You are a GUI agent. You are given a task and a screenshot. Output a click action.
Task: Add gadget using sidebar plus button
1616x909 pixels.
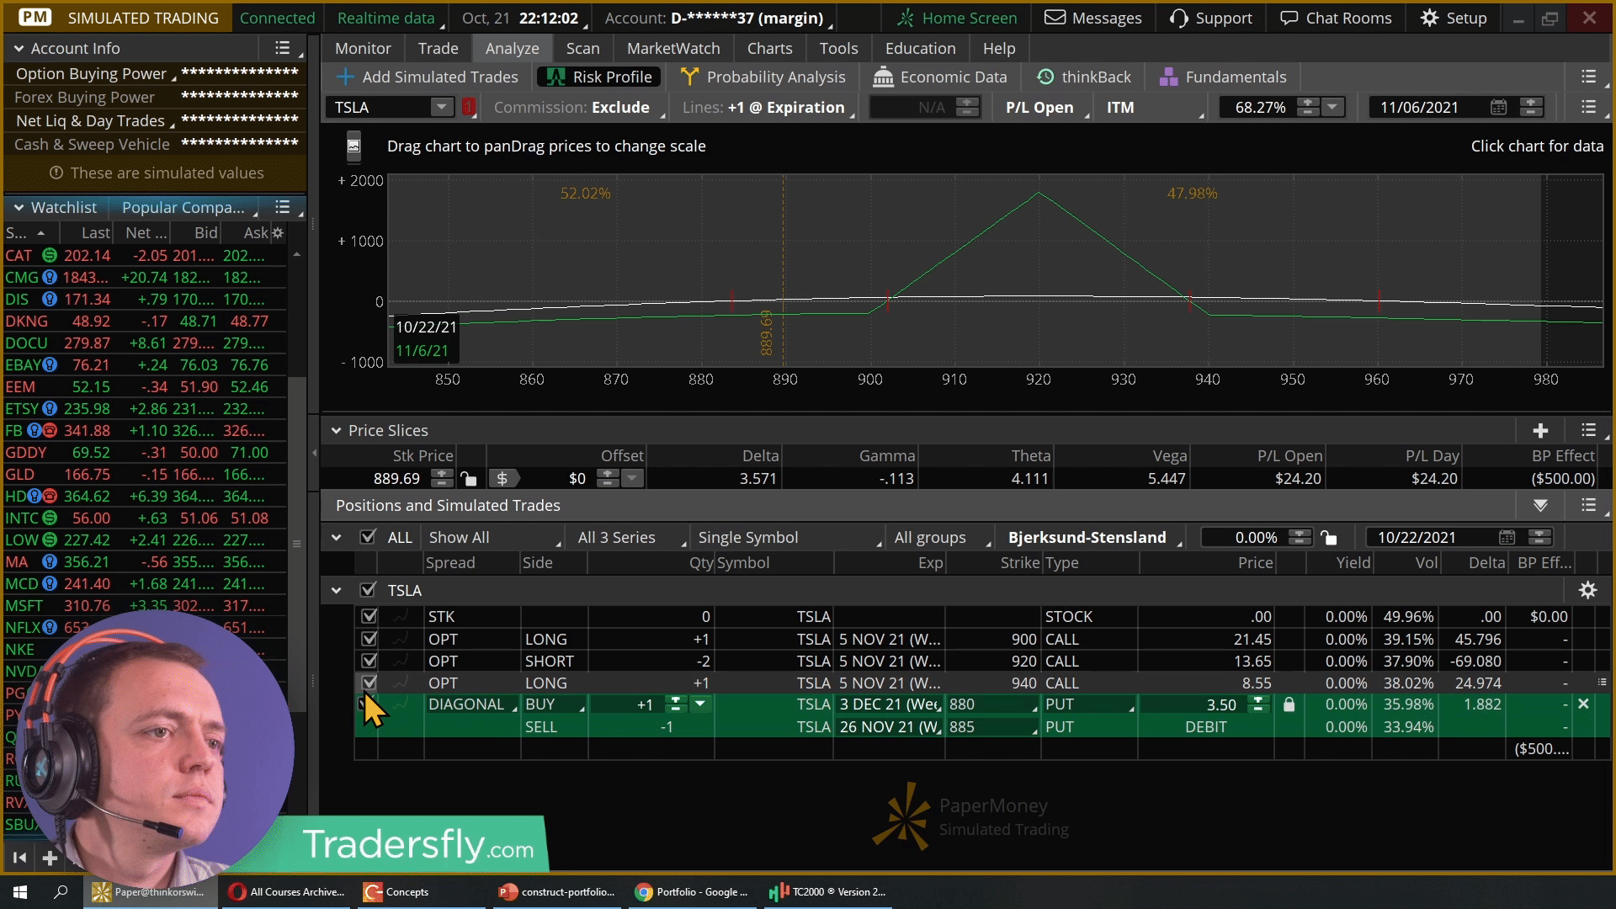click(50, 858)
